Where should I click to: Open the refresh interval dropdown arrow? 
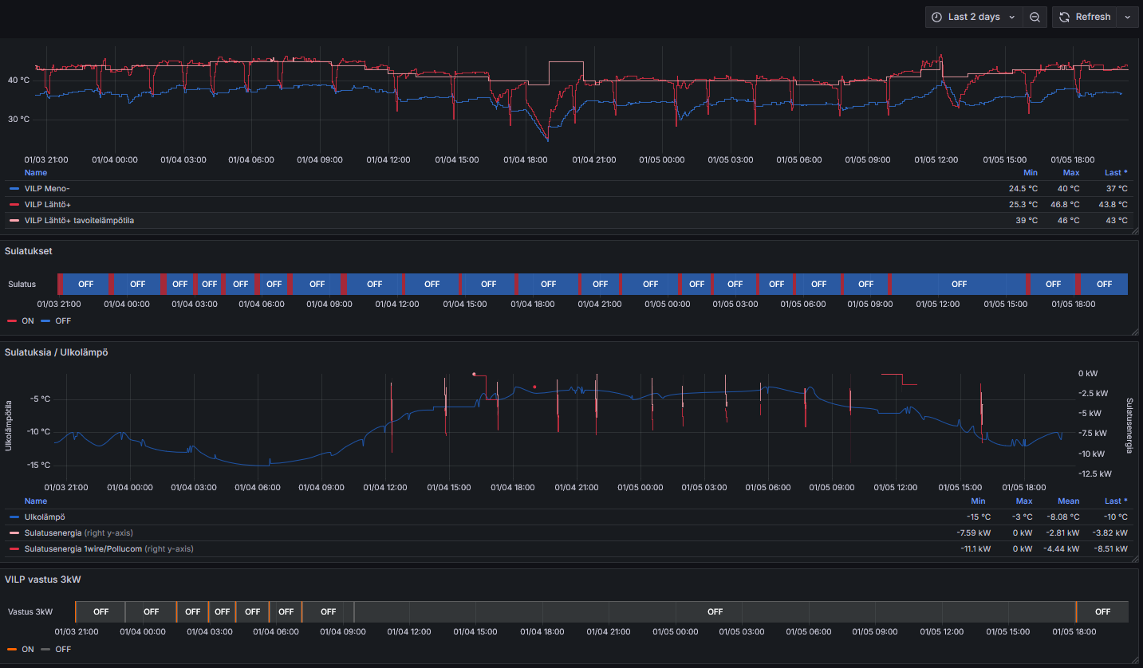1127,17
